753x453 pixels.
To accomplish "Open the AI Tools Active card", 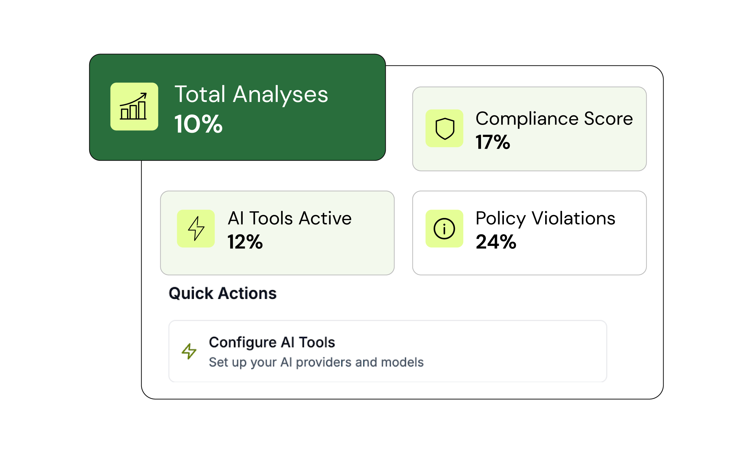I will click(277, 233).
